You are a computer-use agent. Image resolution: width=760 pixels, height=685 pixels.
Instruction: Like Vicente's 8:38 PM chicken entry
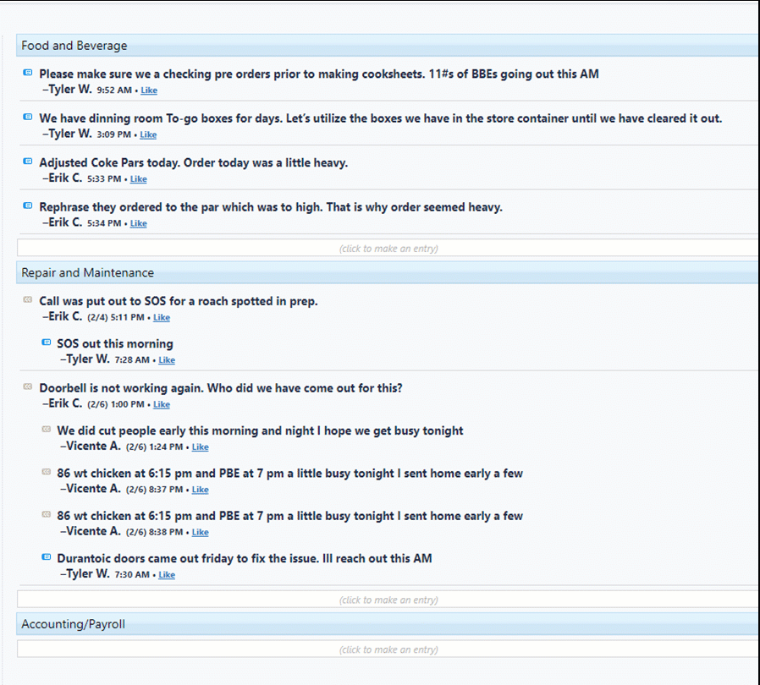pyautogui.click(x=200, y=532)
